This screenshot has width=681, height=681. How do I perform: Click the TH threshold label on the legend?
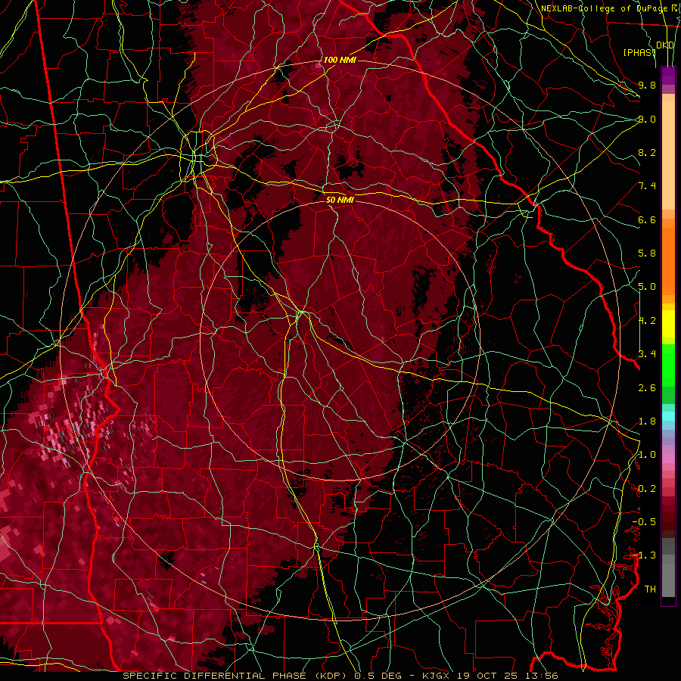650,589
